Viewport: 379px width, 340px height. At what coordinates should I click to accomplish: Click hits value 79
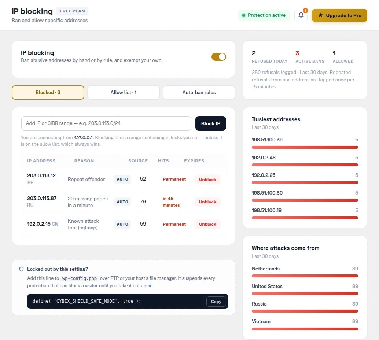click(x=143, y=202)
